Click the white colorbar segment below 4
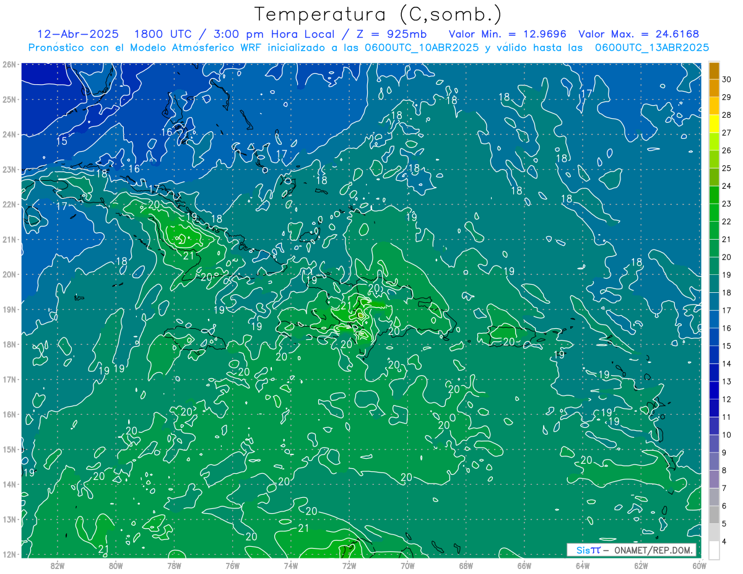Viewport: 743px width, 574px height. click(714, 550)
